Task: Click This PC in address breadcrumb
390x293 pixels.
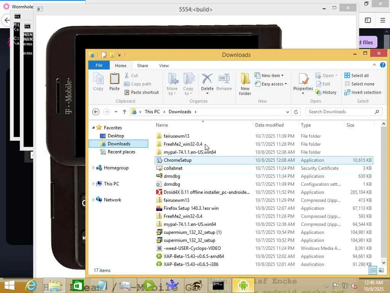Action: pos(152,112)
